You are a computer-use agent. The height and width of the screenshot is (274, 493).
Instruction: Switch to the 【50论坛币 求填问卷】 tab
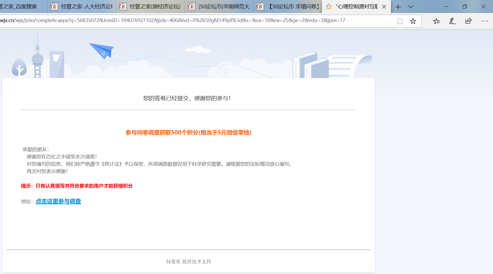coord(288,6)
